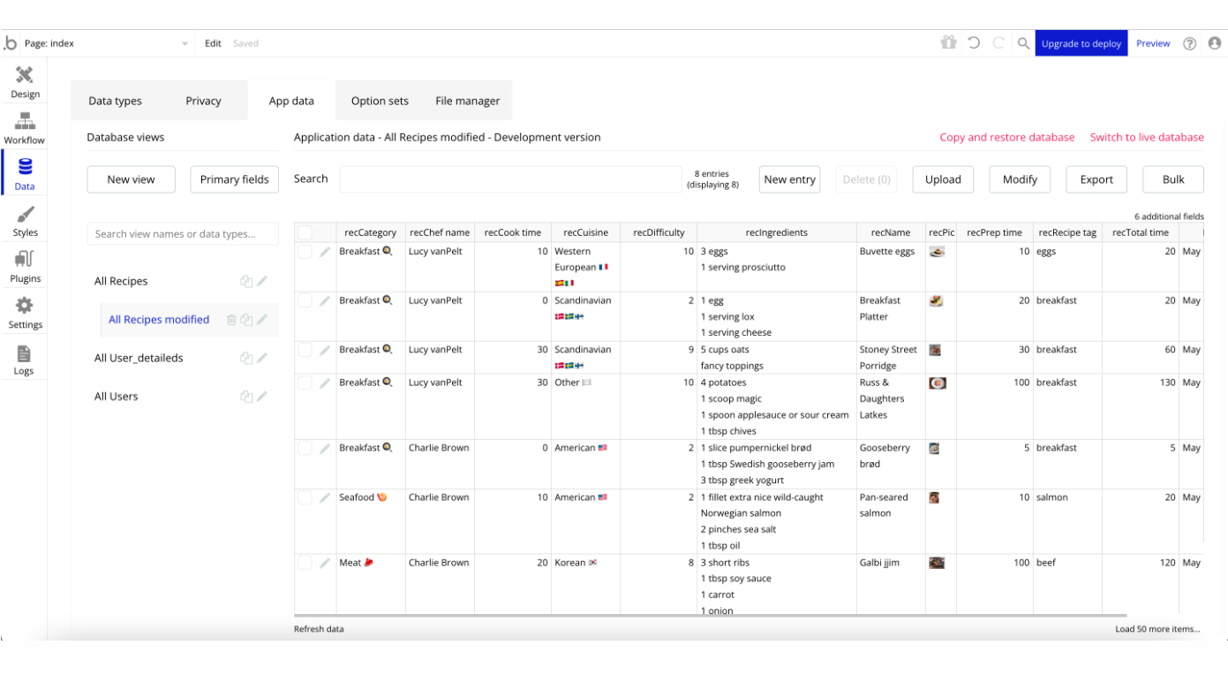Check the Stoney Street Porridge row checkbox
The width and height of the screenshot is (1228, 675).
(305, 350)
